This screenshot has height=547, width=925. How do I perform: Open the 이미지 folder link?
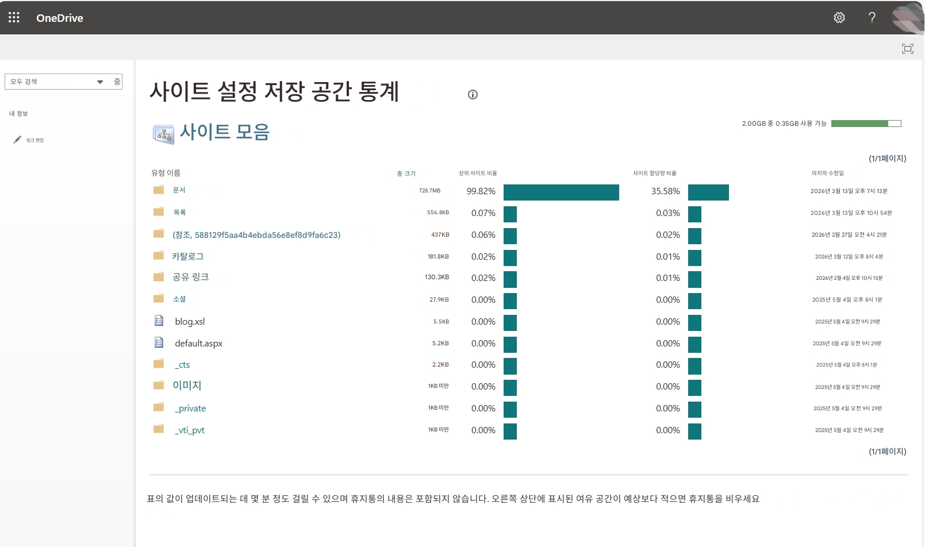pyautogui.click(x=187, y=386)
